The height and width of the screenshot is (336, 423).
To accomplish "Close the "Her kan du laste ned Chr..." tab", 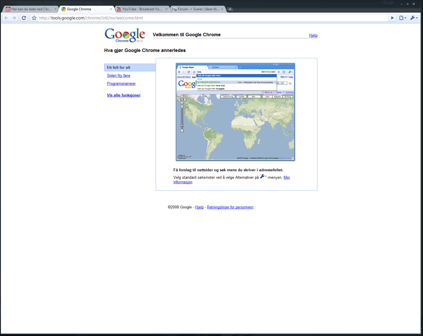I will [56, 9].
